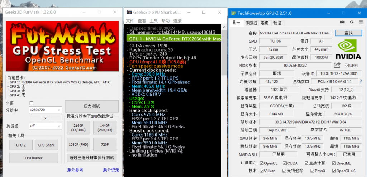Toggle the DirectML checkbox
Screen dimensions: 367x177
(x=333, y=163)
